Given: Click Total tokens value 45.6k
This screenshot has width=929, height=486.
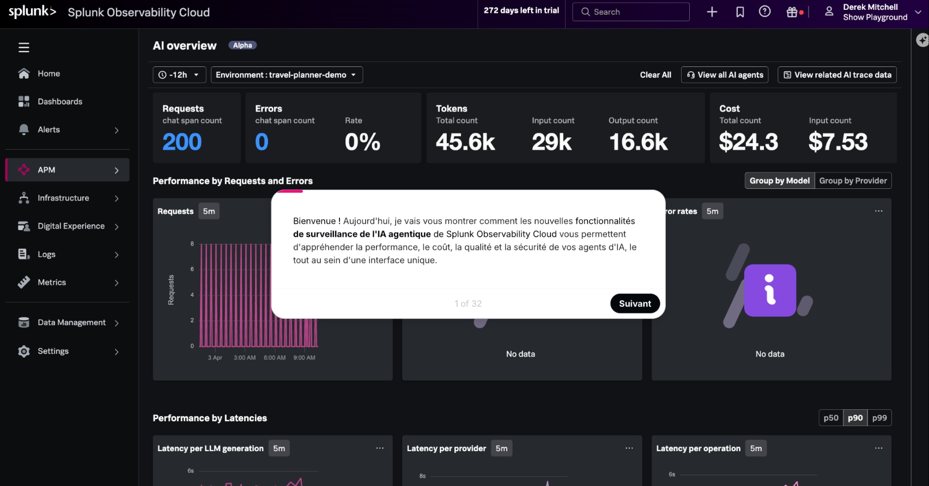Looking at the screenshot, I should pyautogui.click(x=465, y=142).
